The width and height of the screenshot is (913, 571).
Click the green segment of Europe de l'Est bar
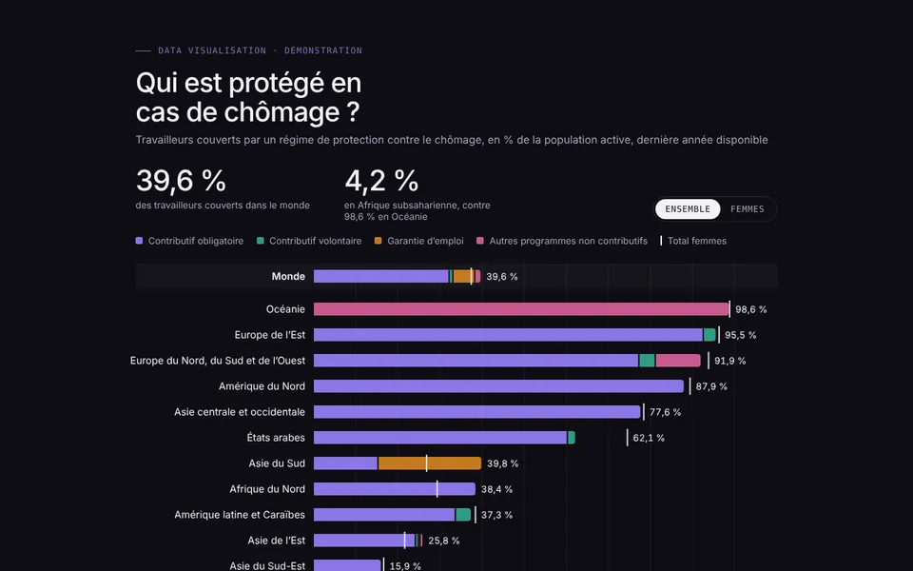709,334
